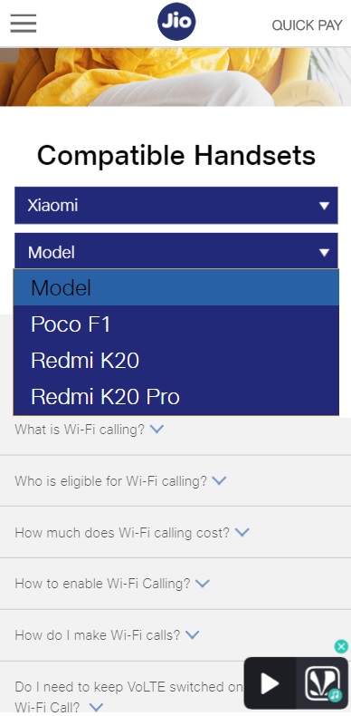Image resolution: width=351 pixels, height=716 pixels.
Task: Play the JioSaavn floating player
Action: (x=270, y=683)
